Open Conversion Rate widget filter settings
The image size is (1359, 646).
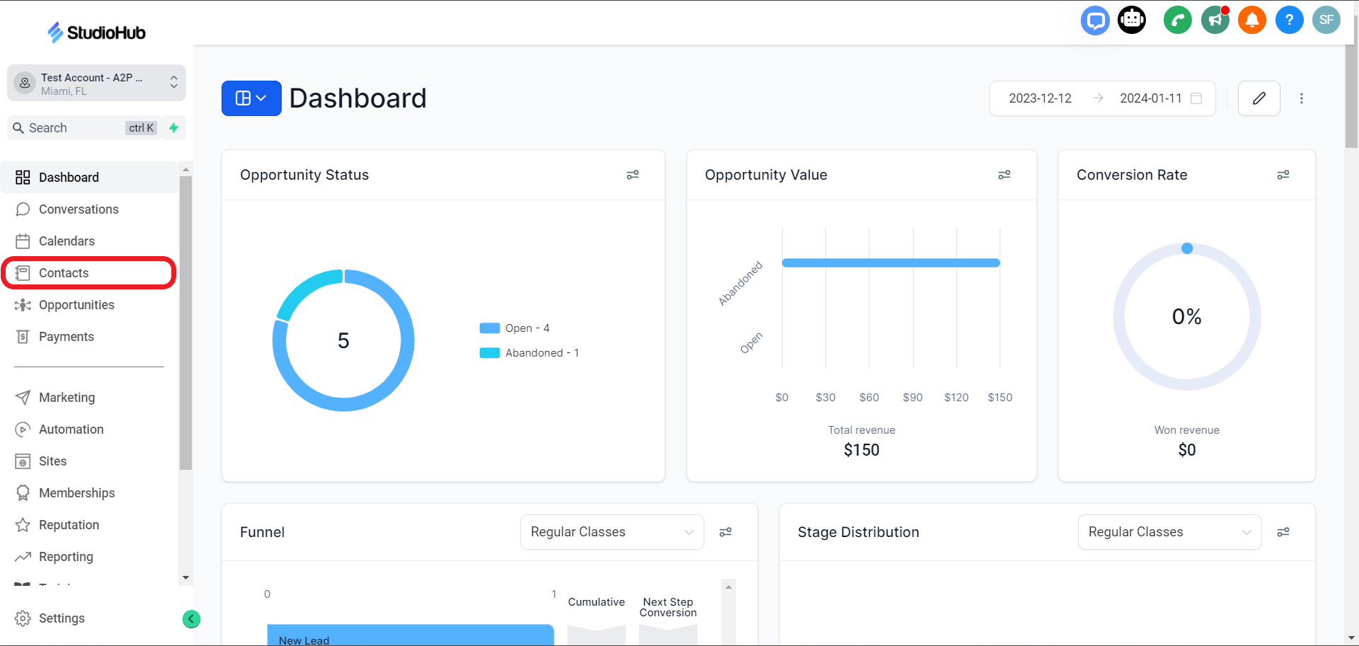tap(1283, 175)
